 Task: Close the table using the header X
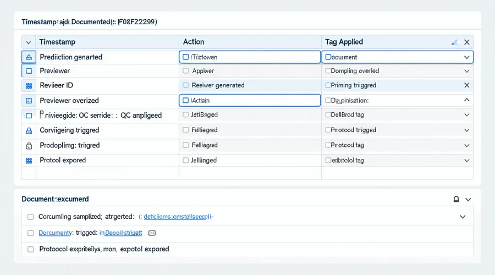tap(467, 42)
